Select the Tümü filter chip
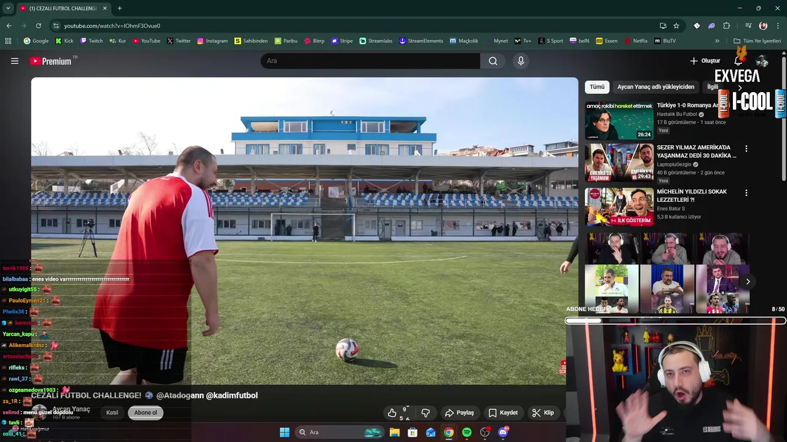 pos(597,87)
